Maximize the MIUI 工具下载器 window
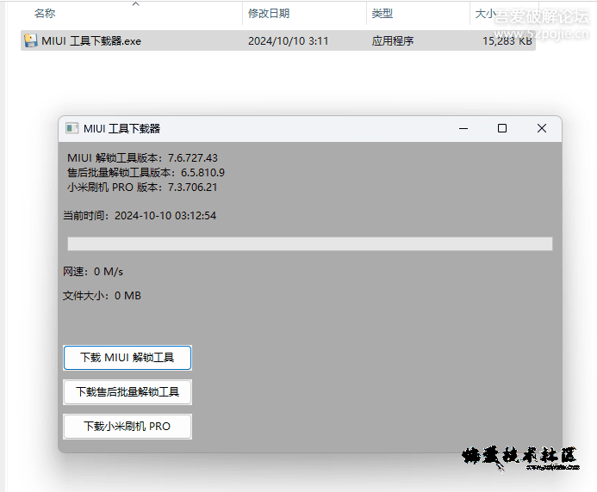The image size is (597, 492). 502,128
